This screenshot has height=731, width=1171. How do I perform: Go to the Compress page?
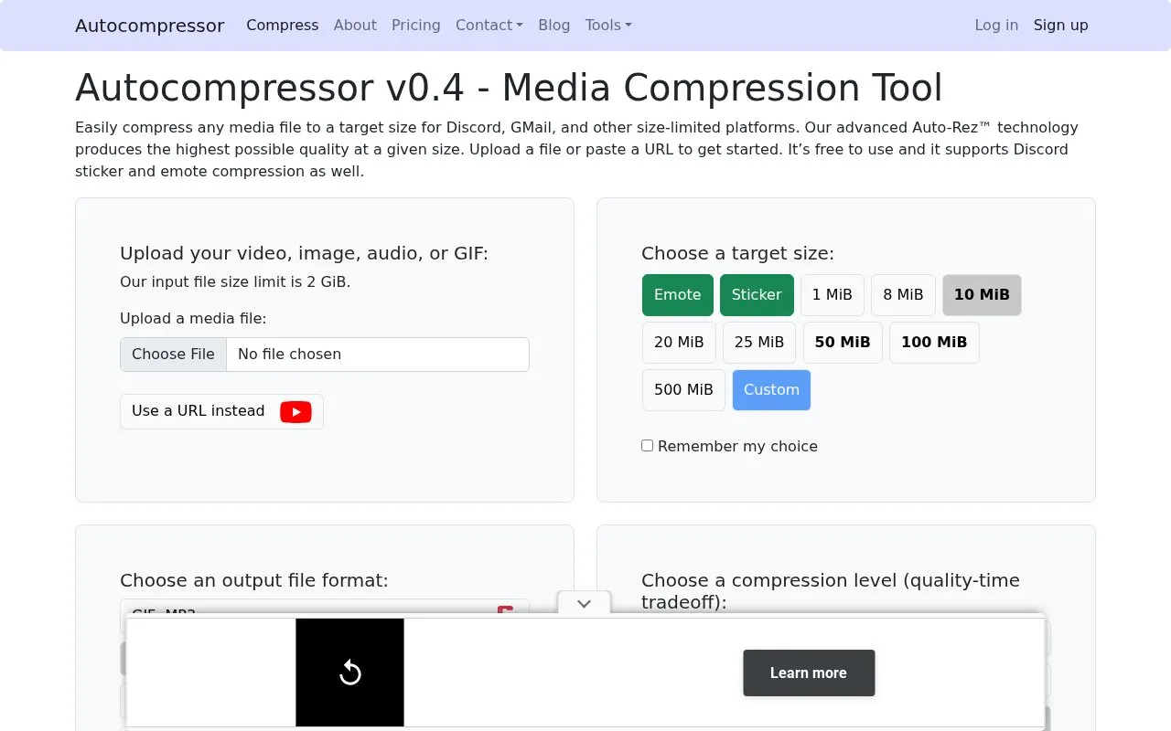283,26
